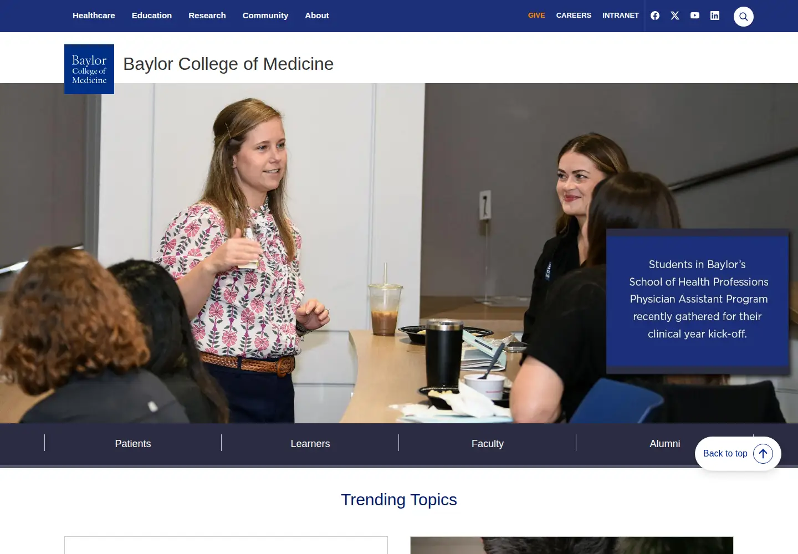The height and width of the screenshot is (554, 798).
Task: Open the X (Twitter) social icon
Action: tap(675, 16)
